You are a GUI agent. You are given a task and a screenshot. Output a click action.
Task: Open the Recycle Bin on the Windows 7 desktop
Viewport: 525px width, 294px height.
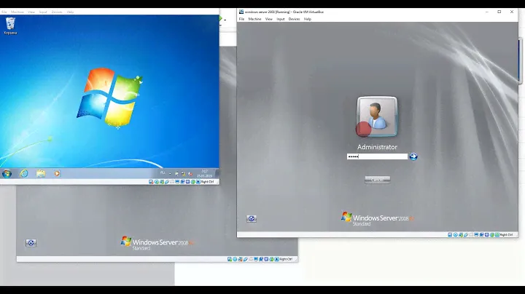click(10, 25)
